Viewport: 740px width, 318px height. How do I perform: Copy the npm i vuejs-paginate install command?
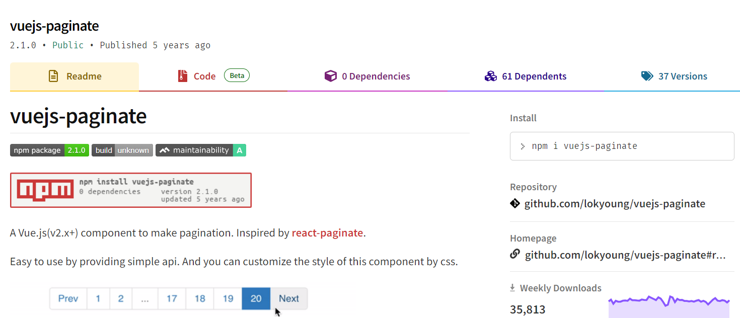click(622, 146)
